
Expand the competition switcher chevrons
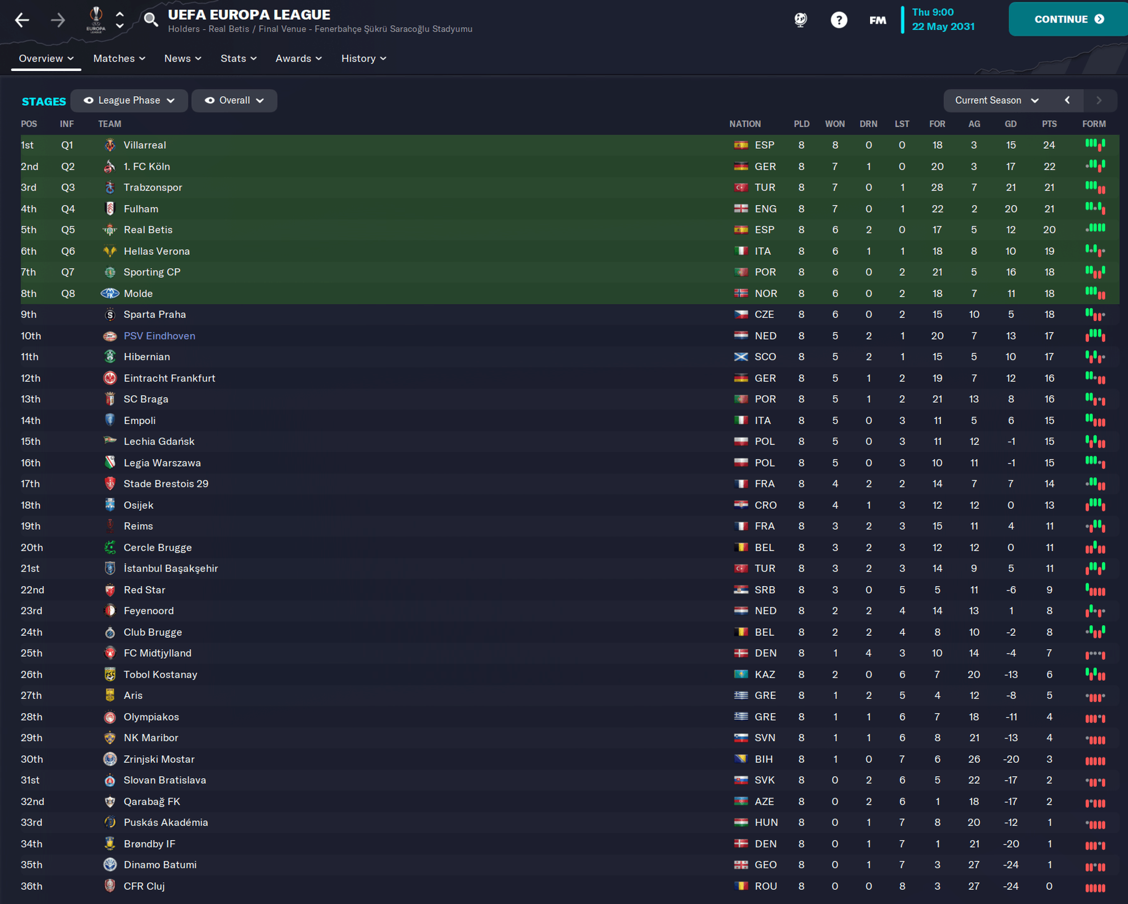[x=120, y=20]
